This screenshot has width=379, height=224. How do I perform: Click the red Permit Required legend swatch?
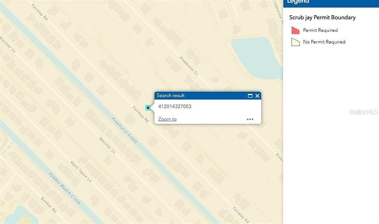[295, 30]
